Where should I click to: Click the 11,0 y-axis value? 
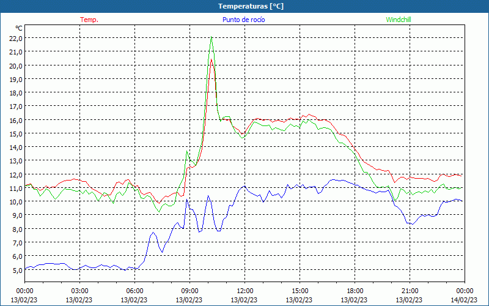[17, 188]
